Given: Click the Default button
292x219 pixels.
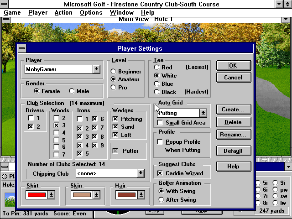Looking at the screenshot, I should point(233,151).
